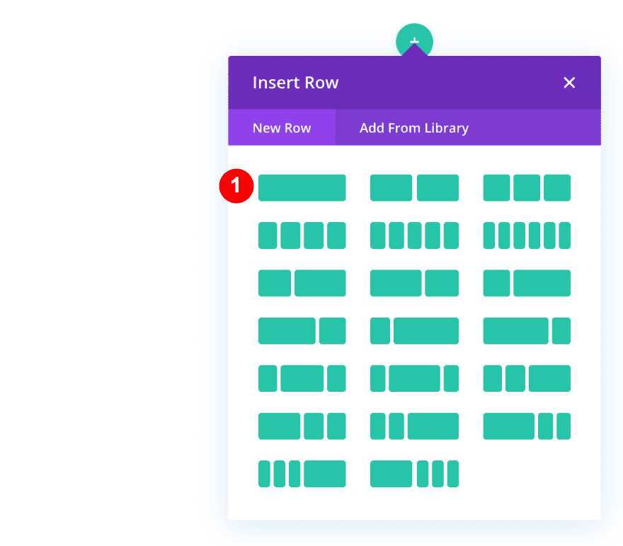Select the quarter, quarter, half column layout
This screenshot has width=623, height=546.
(x=527, y=378)
